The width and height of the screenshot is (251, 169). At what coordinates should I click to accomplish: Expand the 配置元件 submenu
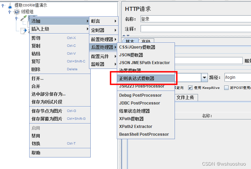(x=104, y=56)
